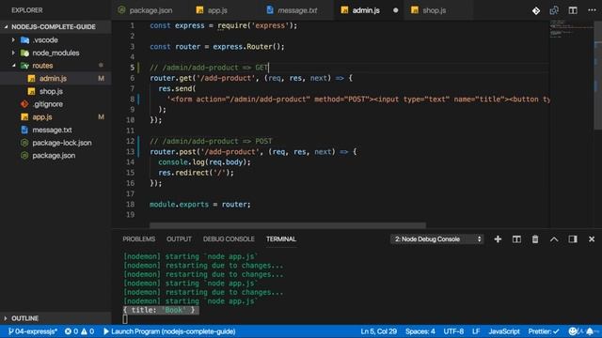Change indentation via Spaces: 4
Screen dimensions: 602x338
(420, 331)
